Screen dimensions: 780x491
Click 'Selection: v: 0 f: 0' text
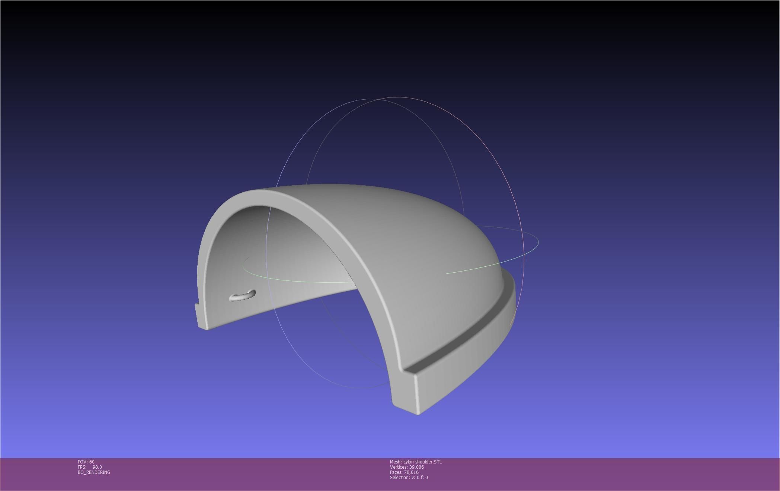coord(409,478)
